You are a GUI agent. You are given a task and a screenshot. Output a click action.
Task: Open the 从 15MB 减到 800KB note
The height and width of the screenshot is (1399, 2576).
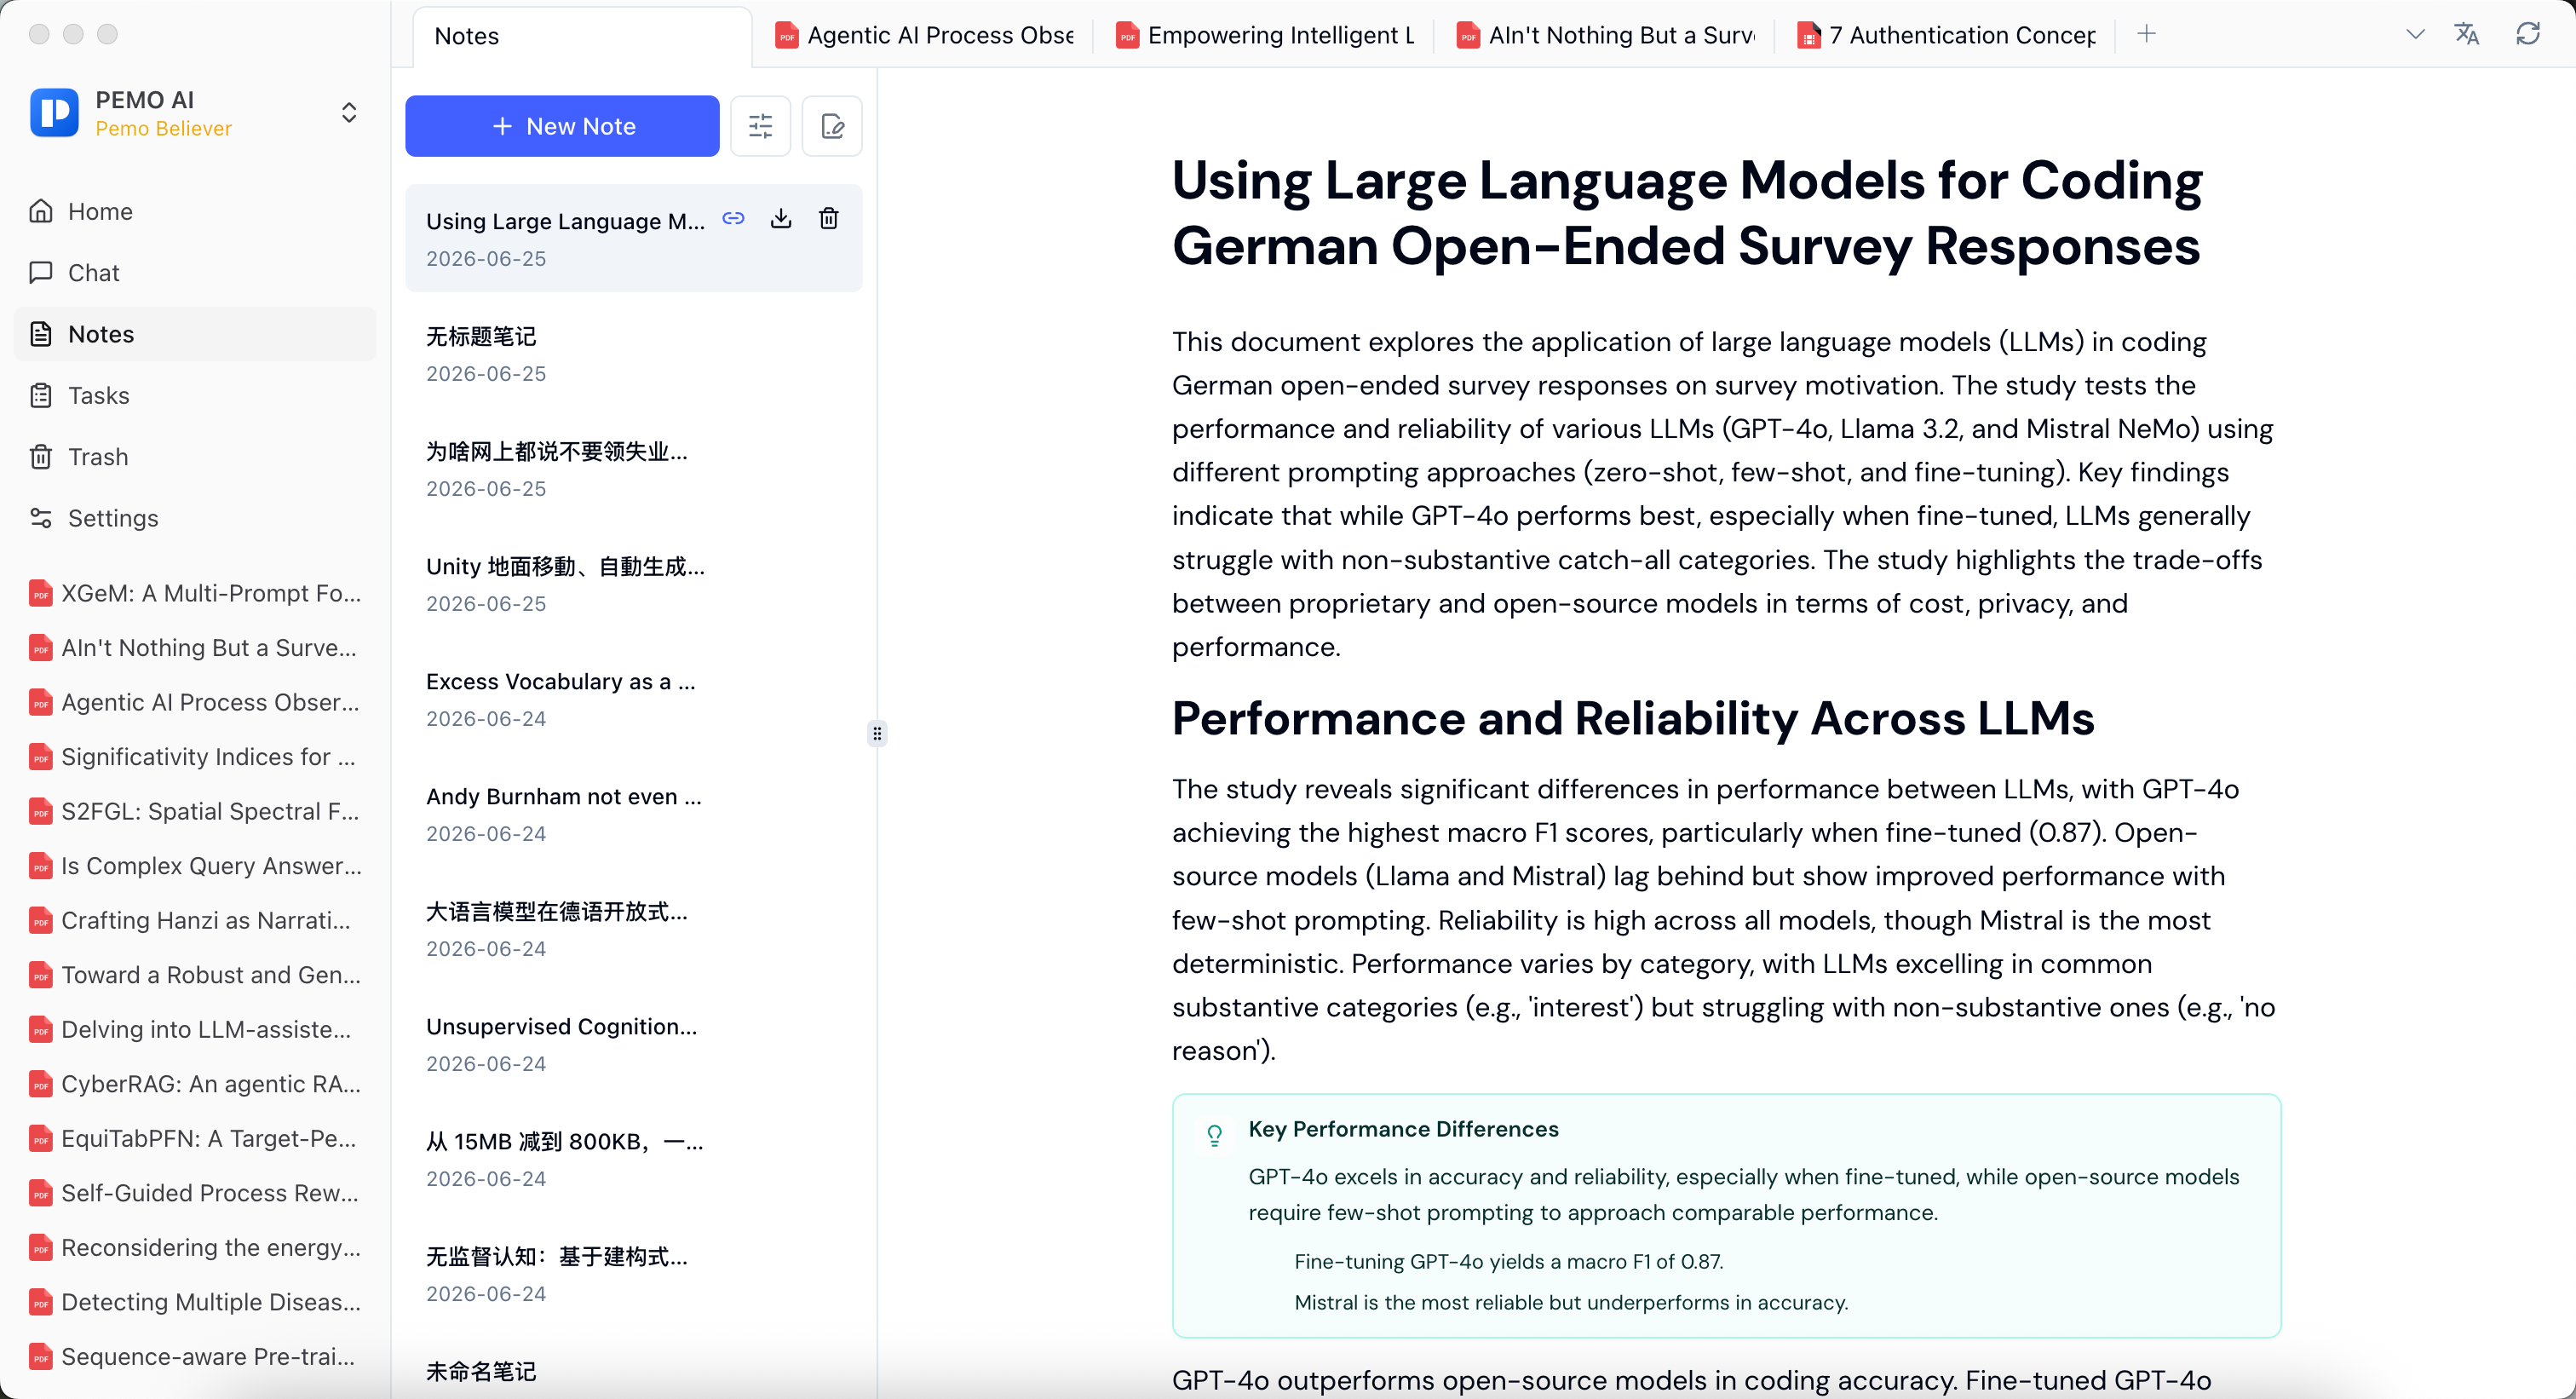pyautogui.click(x=634, y=1159)
